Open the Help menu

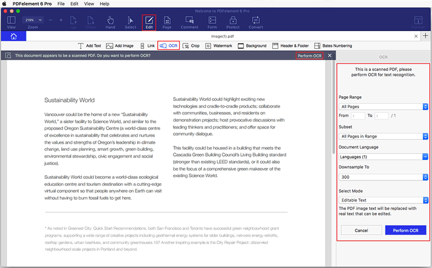[x=104, y=4]
